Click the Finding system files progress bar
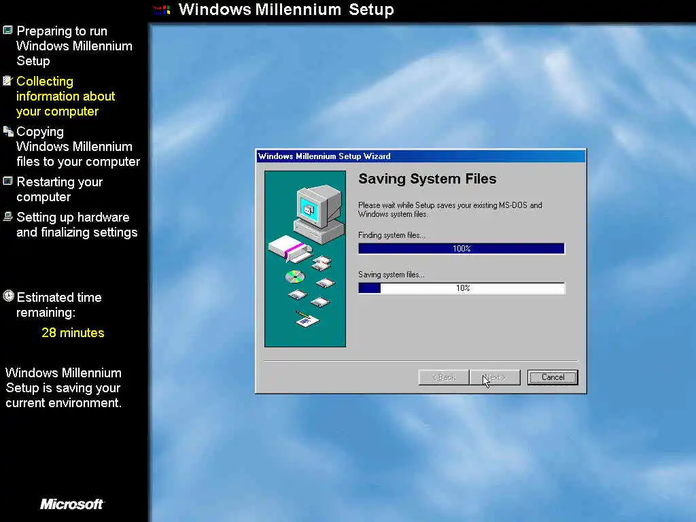The image size is (696, 522). 462,249
